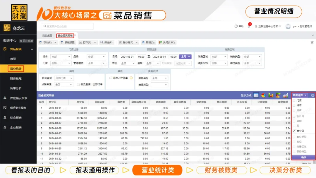Click the start date field 2024-08-01
The image size is (316, 178).
128,57
